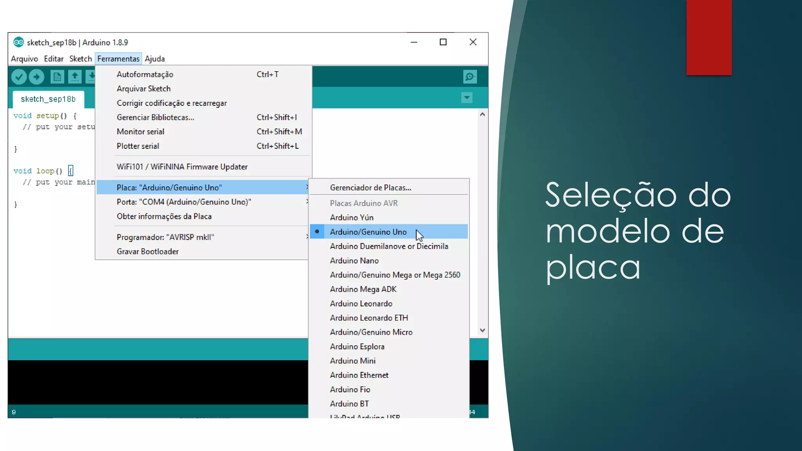Open the Serial Monitor magnifier icon
The width and height of the screenshot is (802, 451).
(x=470, y=77)
